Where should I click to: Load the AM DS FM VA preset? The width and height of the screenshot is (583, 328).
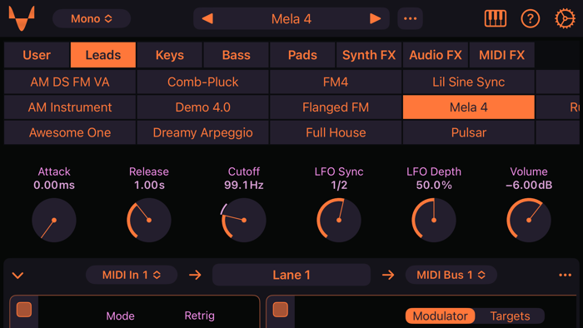coord(70,82)
